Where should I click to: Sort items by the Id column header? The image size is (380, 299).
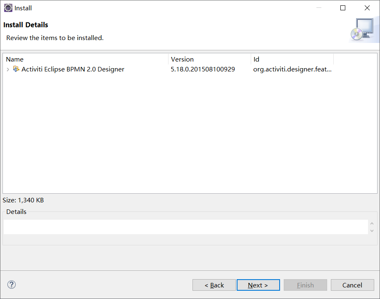click(x=292, y=59)
